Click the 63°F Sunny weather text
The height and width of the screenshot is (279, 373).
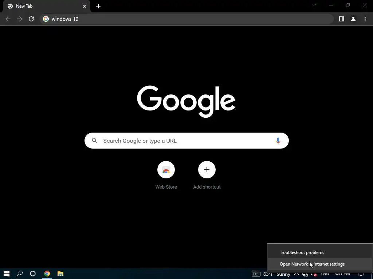pyautogui.click(x=277, y=274)
